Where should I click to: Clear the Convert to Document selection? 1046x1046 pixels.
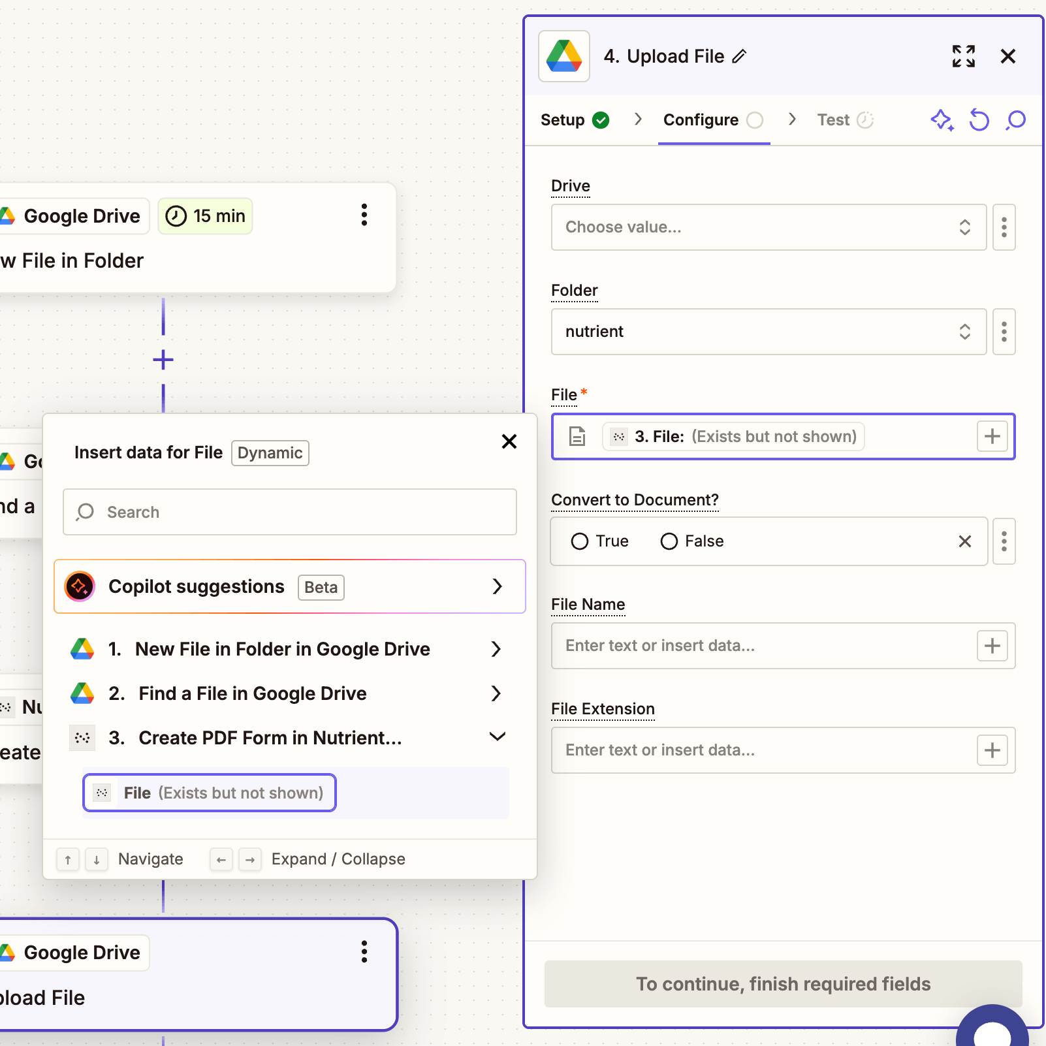(964, 541)
